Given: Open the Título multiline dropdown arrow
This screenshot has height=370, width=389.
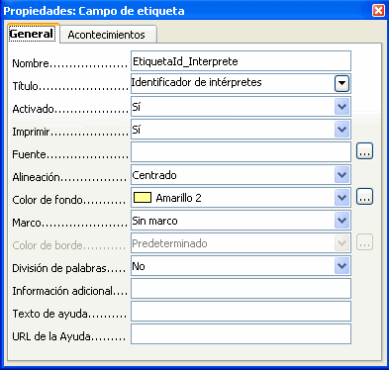Looking at the screenshot, I should point(341,84).
